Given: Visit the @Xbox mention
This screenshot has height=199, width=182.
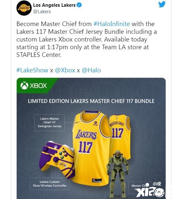Looking at the screenshot, I should [65, 70].
